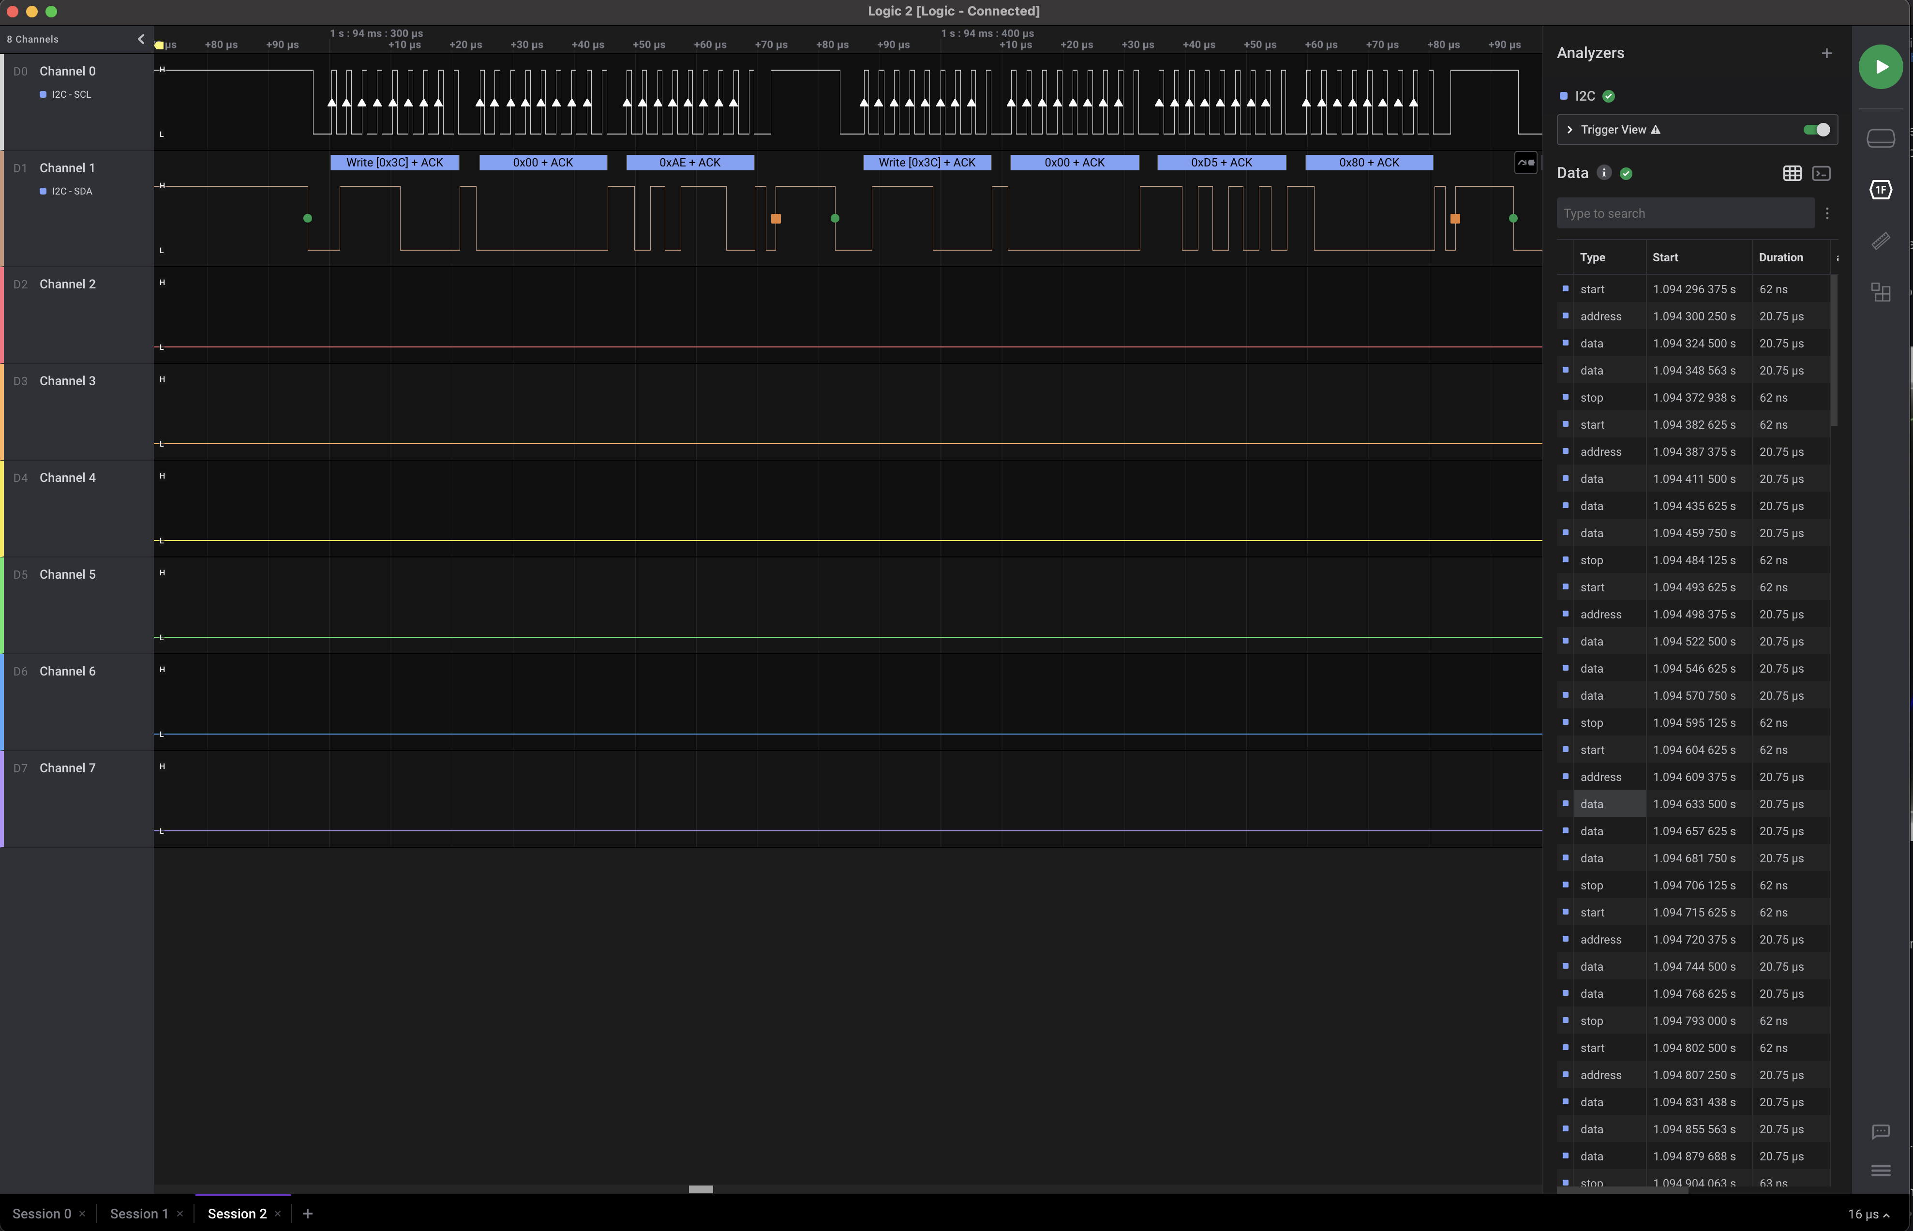Switch data view to terminal mode icon
This screenshot has height=1231, width=1913.
pos(1821,173)
